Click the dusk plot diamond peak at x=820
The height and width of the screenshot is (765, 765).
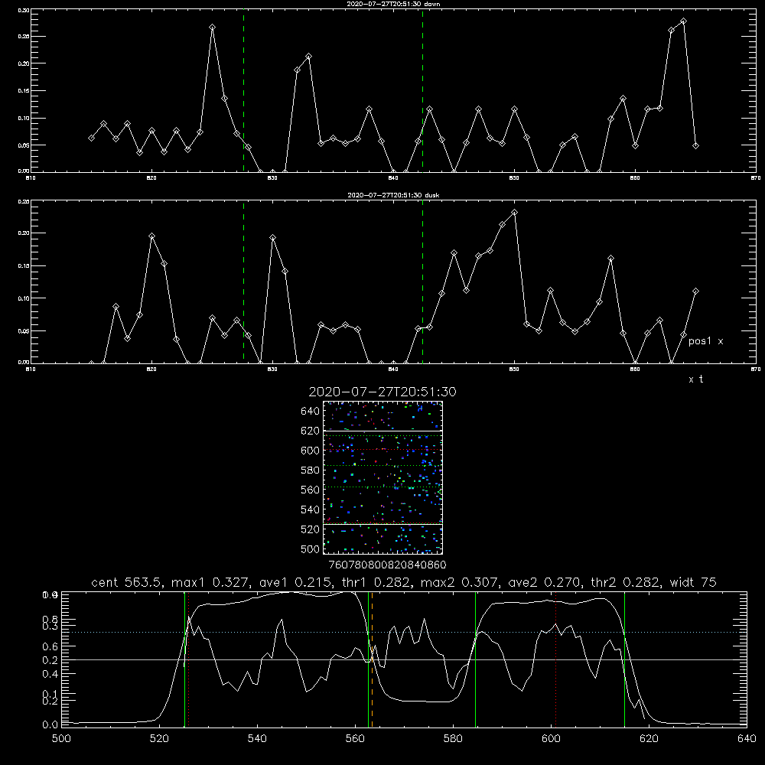(151, 236)
